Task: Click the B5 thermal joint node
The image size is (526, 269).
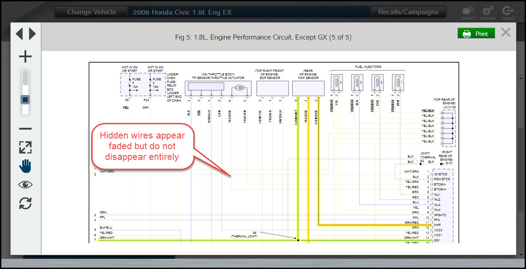Action: click(x=298, y=240)
